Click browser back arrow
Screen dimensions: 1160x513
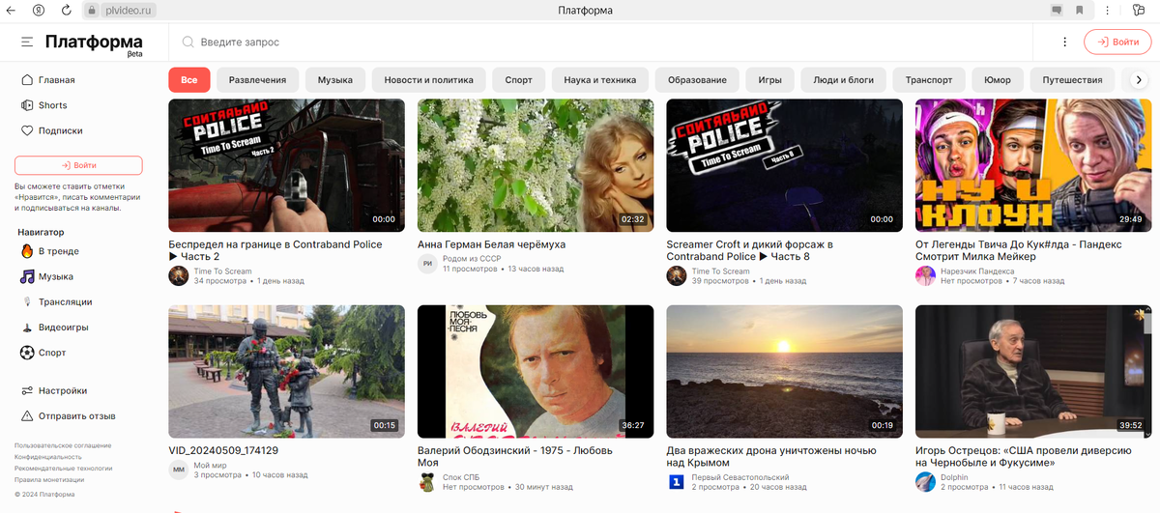click(x=11, y=10)
